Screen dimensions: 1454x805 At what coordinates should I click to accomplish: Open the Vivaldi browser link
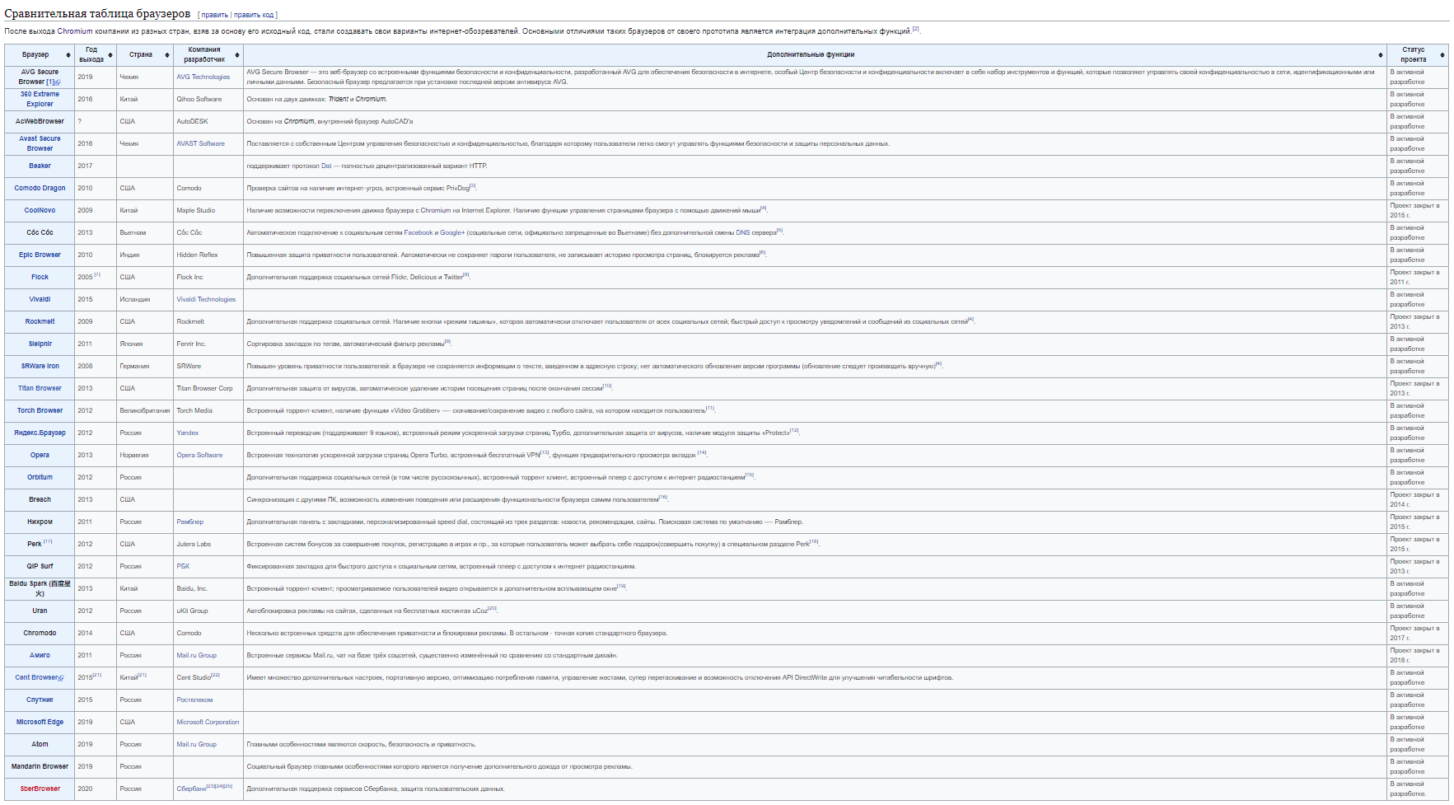coord(40,299)
